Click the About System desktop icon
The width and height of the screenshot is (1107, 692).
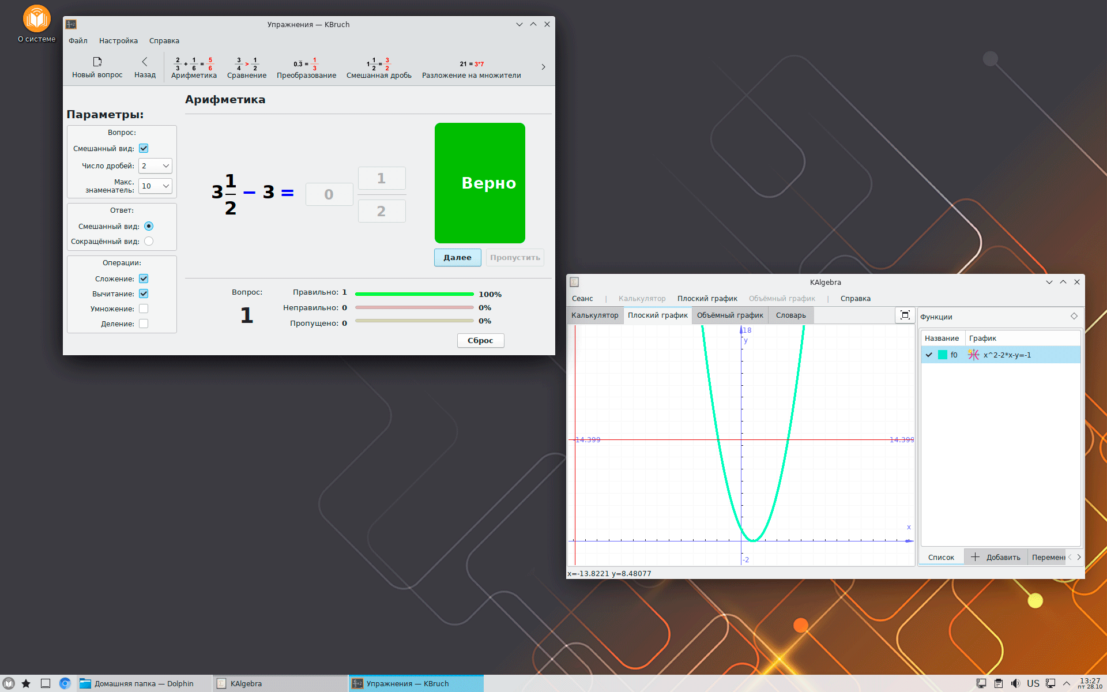click(37, 19)
